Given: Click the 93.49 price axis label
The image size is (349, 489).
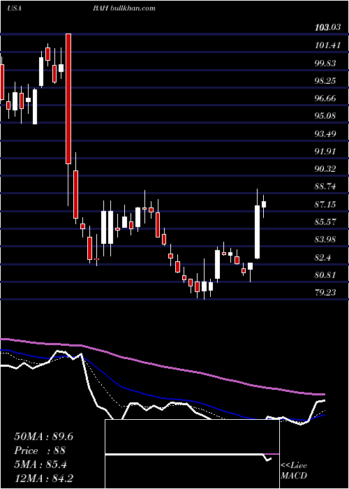Looking at the screenshot, I should tap(326, 134).
